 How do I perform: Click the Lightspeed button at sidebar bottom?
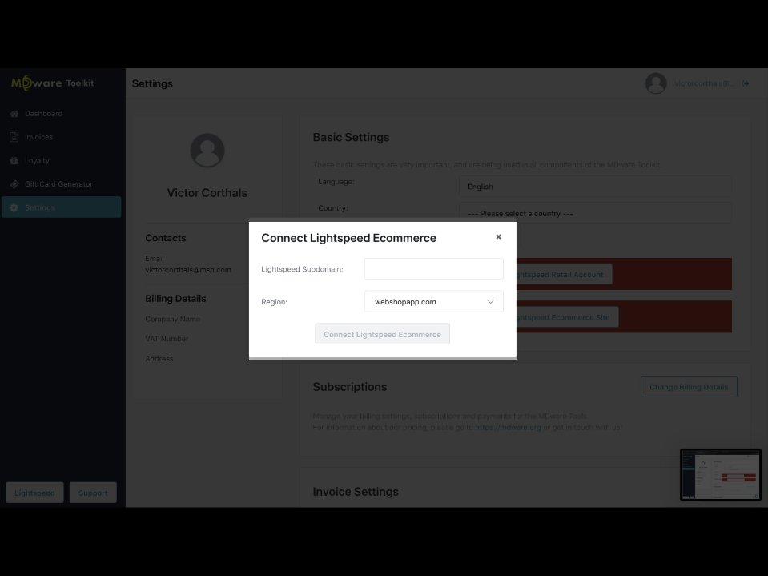[34, 493]
